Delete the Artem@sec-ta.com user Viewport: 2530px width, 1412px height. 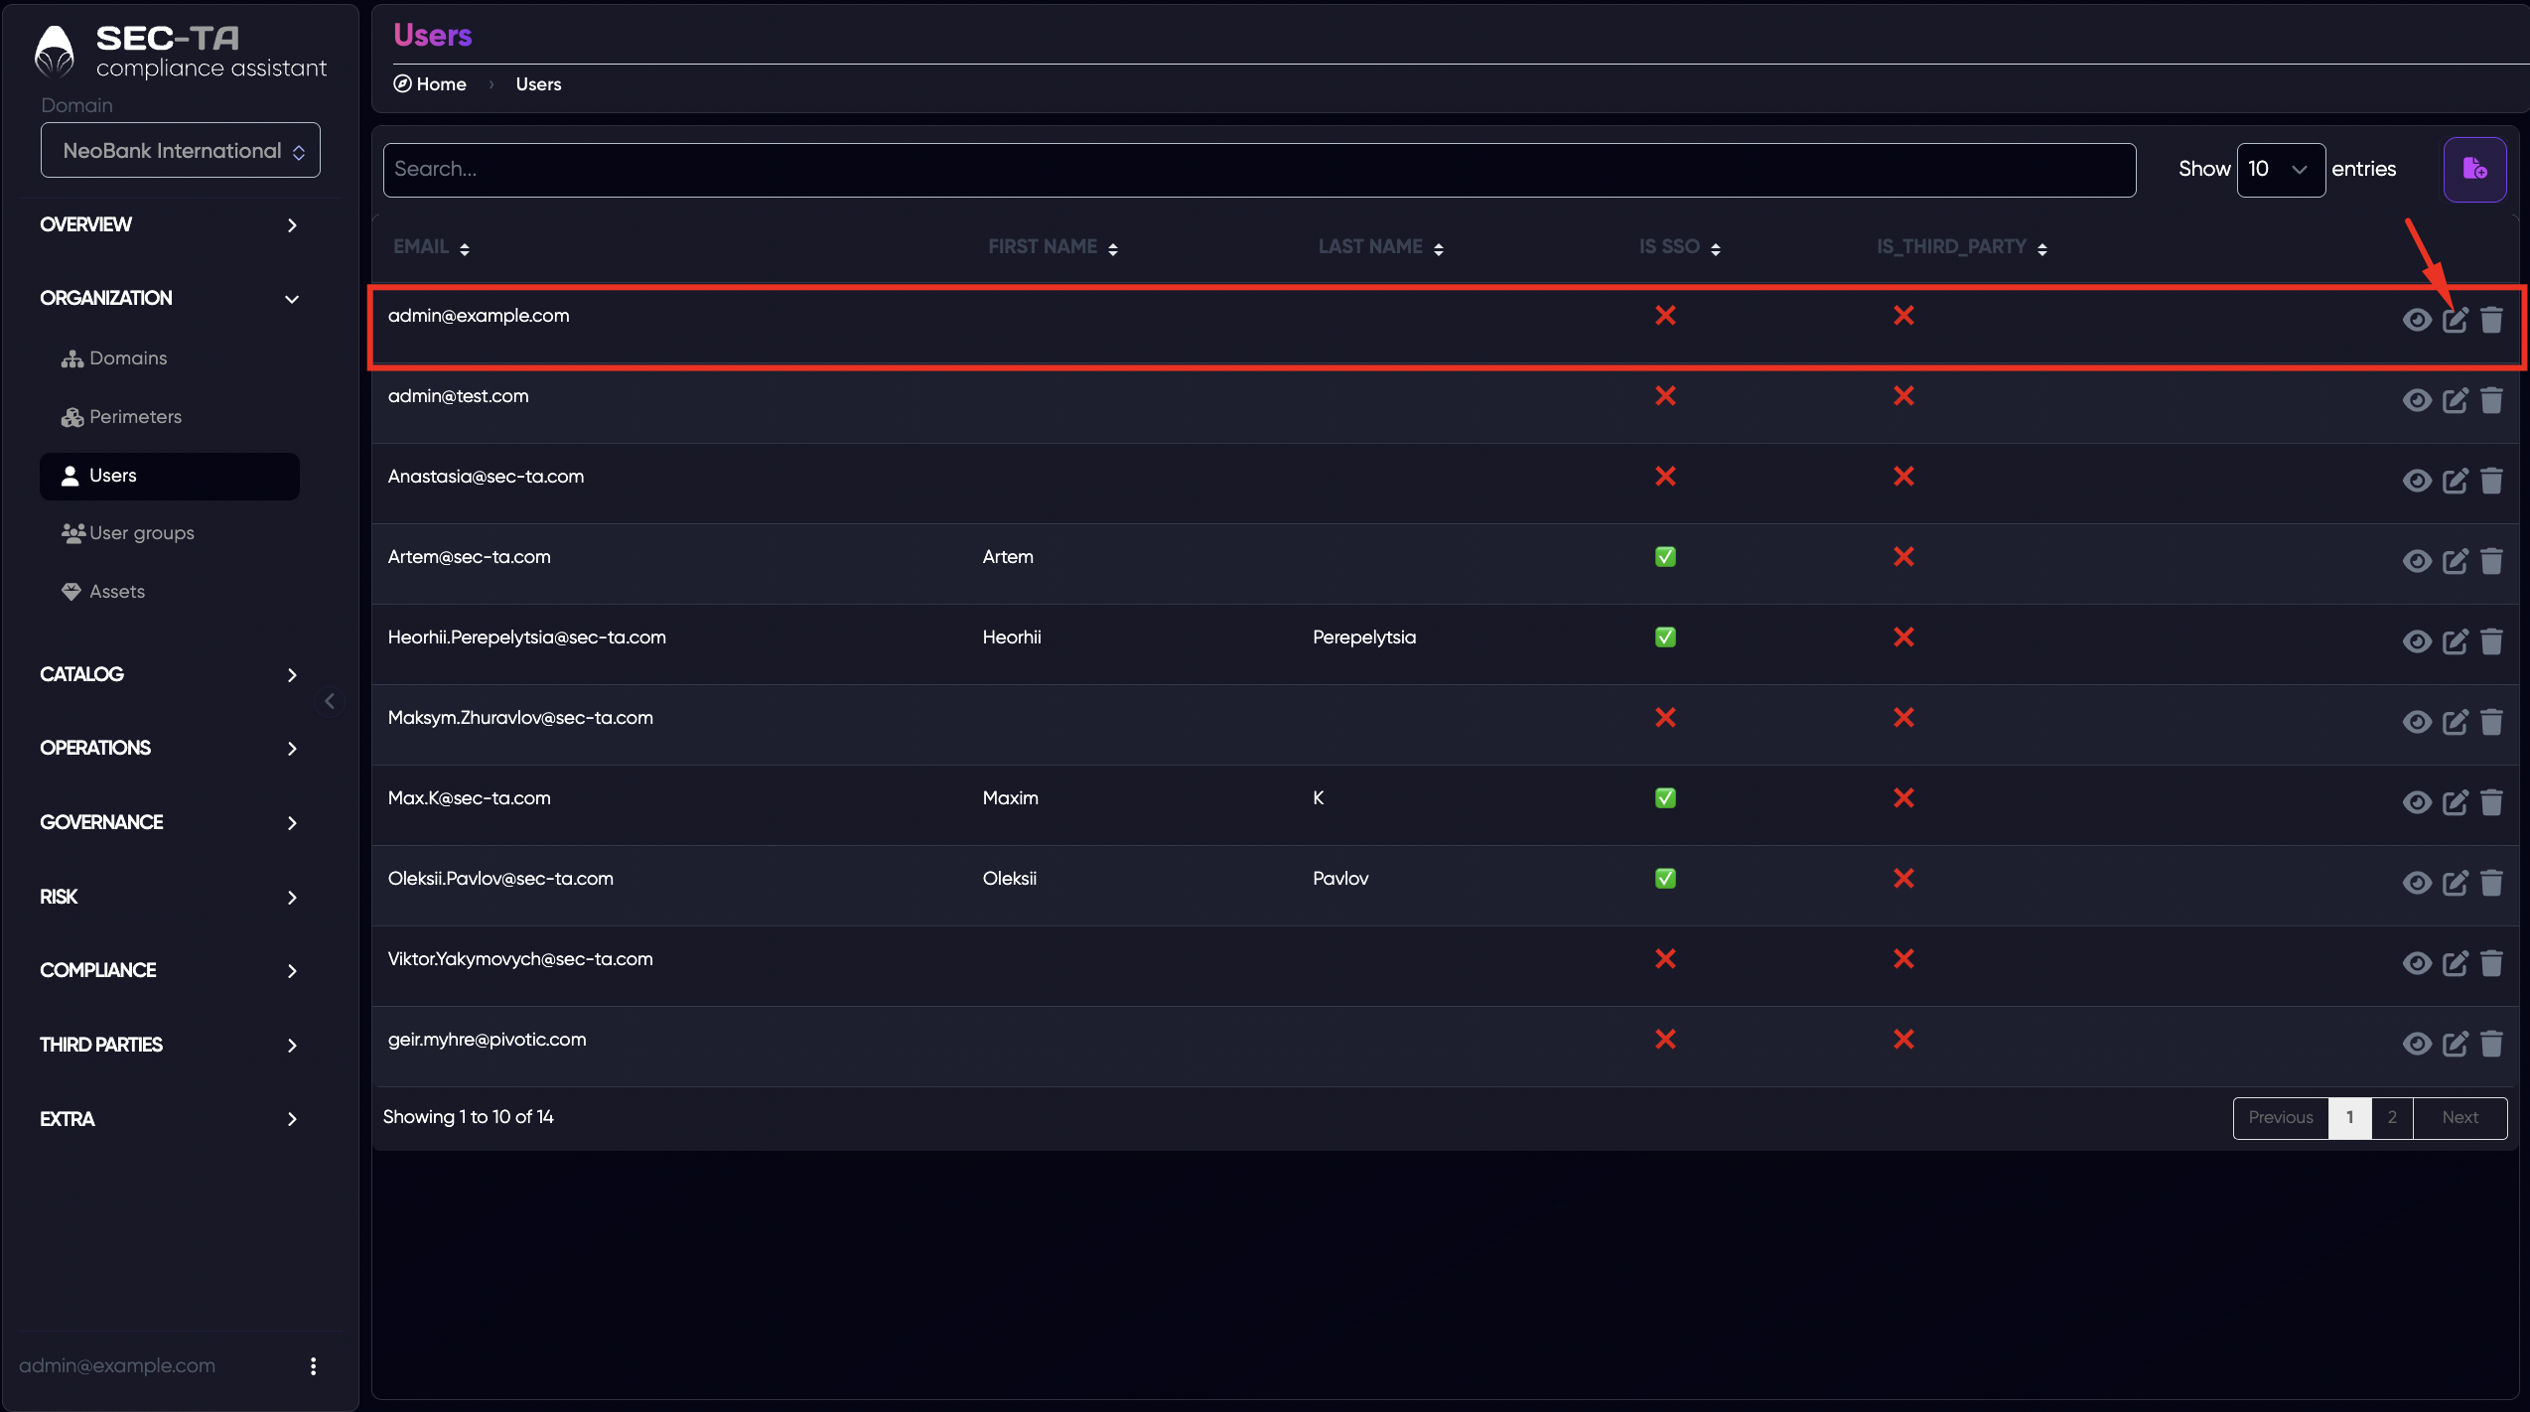(x=2491, y=561)
